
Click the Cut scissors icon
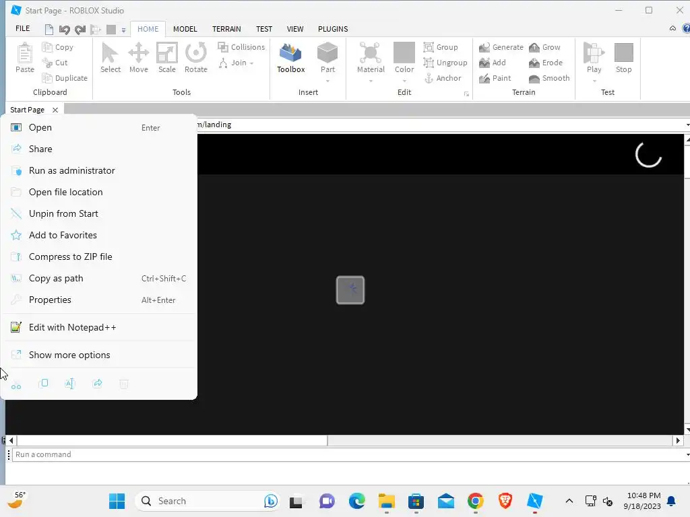tap(46, 63)
